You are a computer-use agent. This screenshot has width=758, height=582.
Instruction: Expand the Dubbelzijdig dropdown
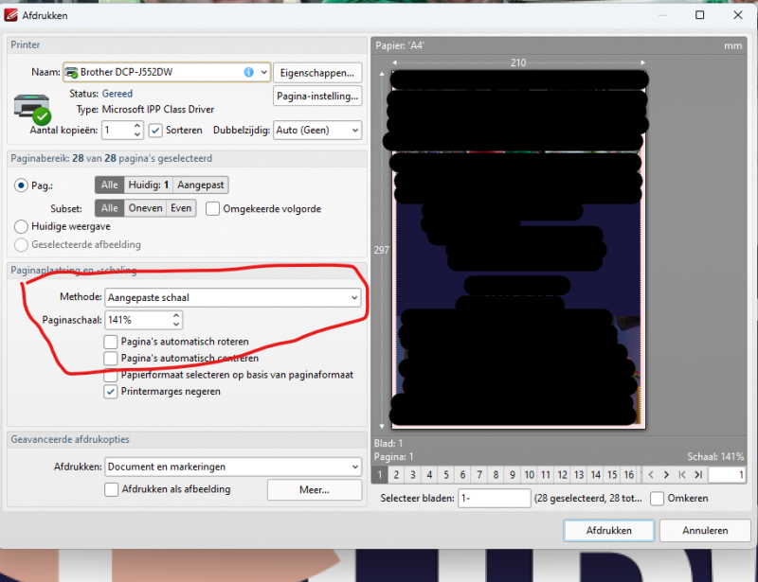point(316,130)
